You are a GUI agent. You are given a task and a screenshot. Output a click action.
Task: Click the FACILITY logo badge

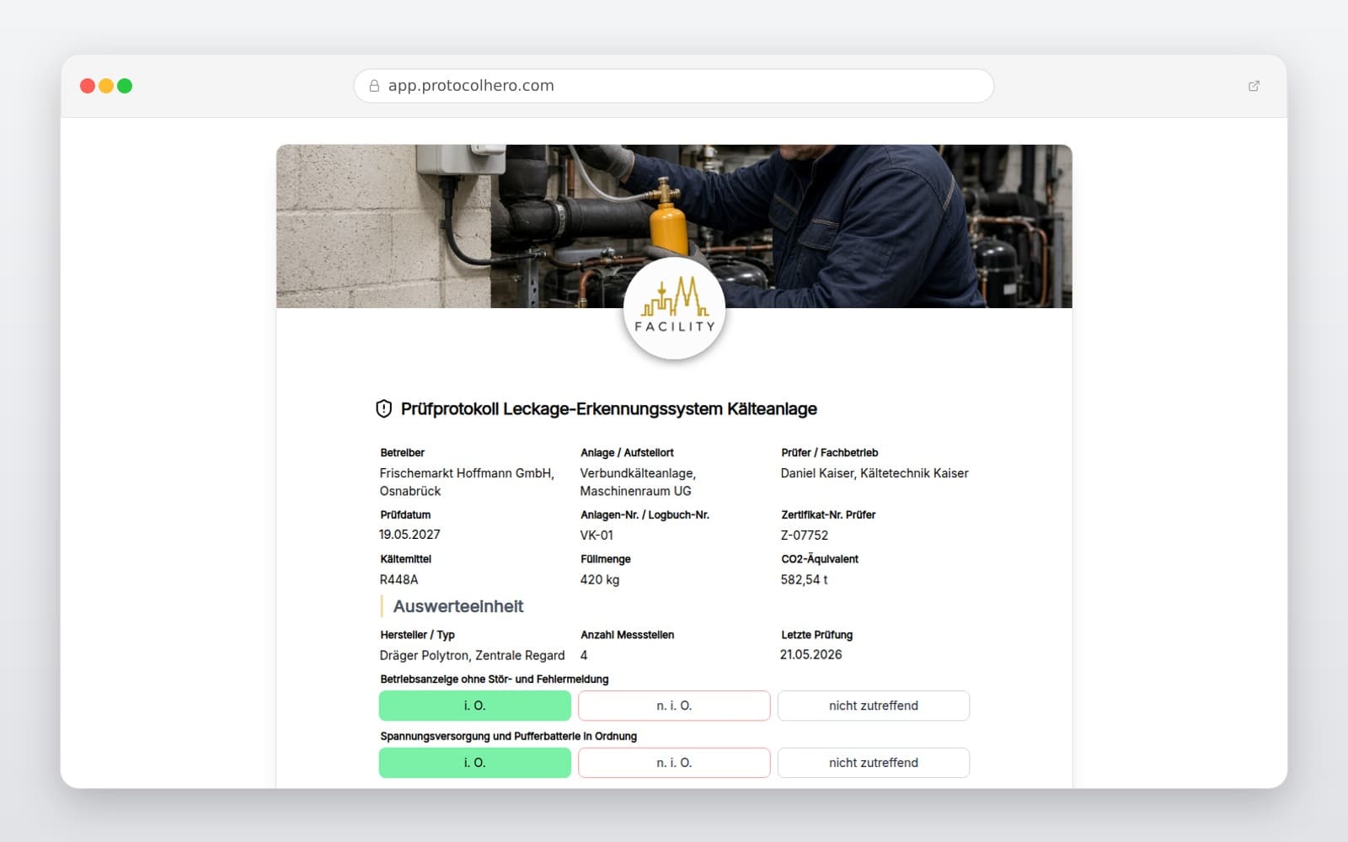tap(674, 309)
